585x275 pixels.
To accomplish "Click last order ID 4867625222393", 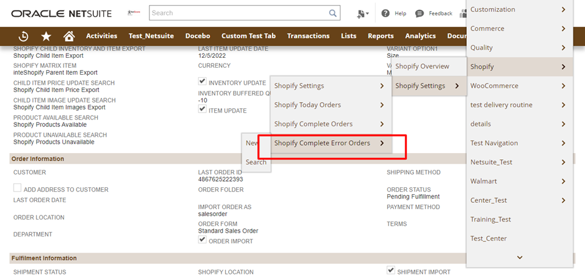I will click(x=220, y=179).
